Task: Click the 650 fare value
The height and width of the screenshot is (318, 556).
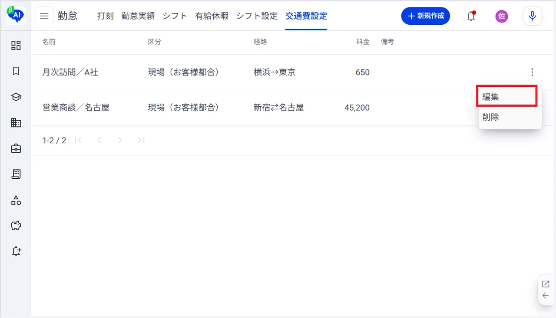Action: 363,72
